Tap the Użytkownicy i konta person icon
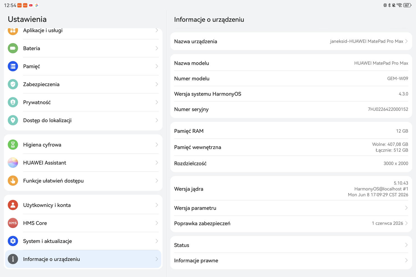 pyautogui.click(x=13, y=205)
